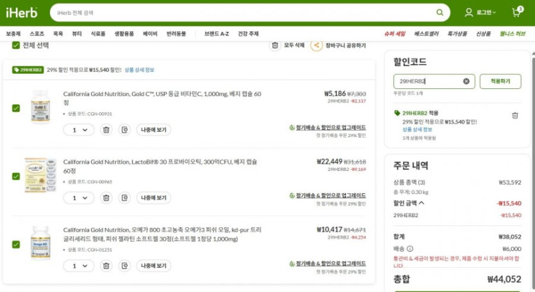Delete the Gold C vitamin item
The image size is (535, 292).
(x=106, y=129)
